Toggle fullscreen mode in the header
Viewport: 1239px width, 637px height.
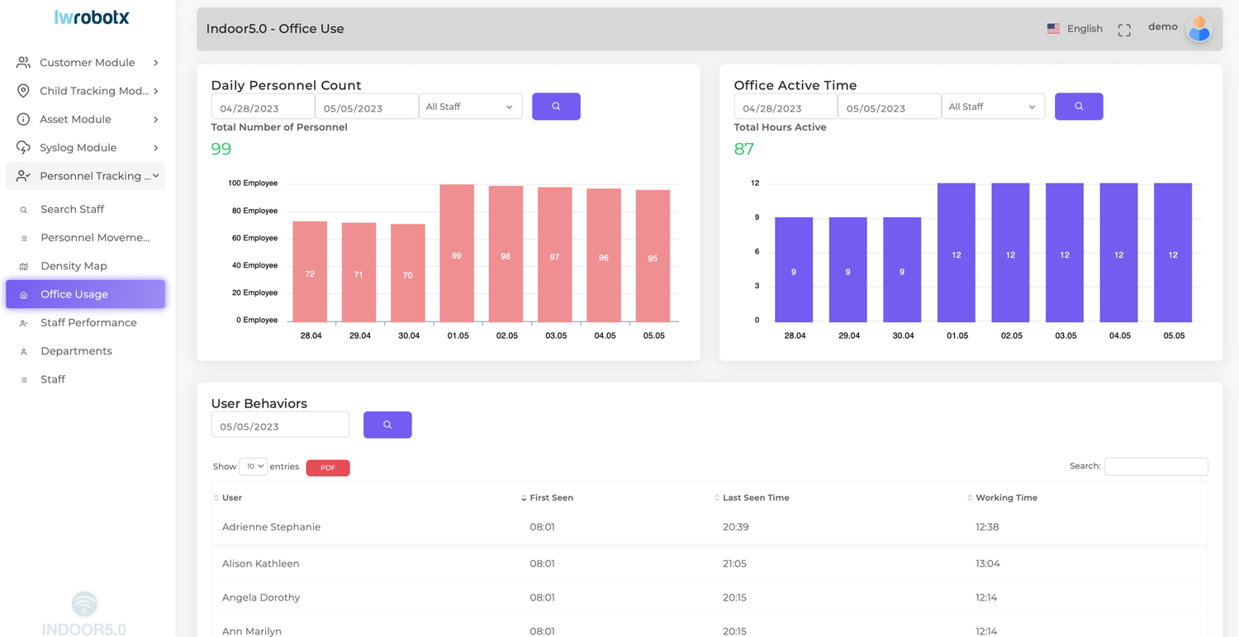pyautogui.click(x=1124, y=29)
